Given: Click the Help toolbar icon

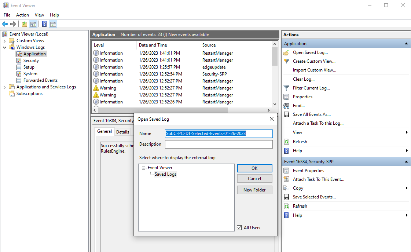Looking at the screenshot, I should click(44, 24).
